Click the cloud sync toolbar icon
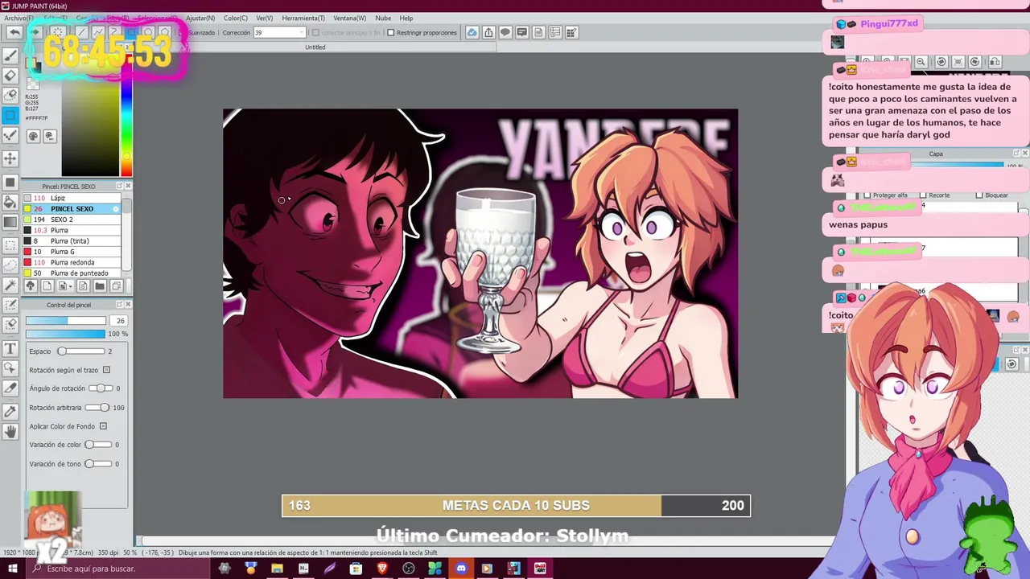This screenshot has width=1030, height=579. coord(472,32)
